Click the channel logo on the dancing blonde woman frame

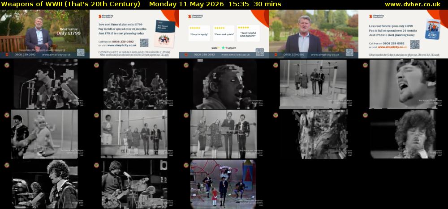[7, 115]
